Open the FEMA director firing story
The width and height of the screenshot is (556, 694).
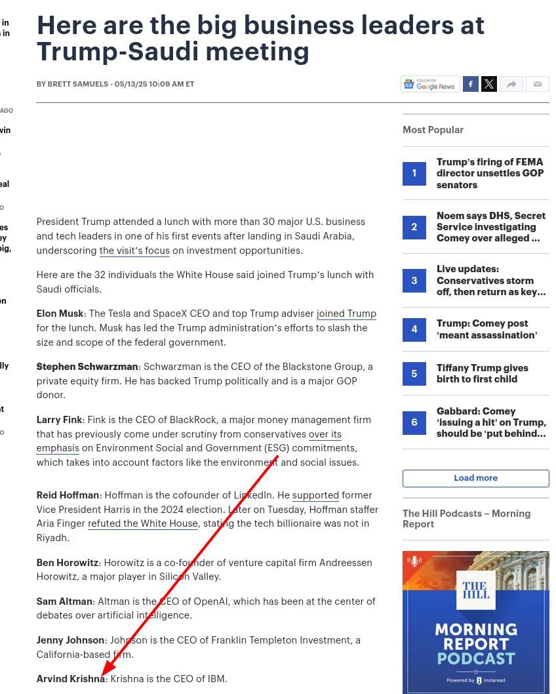tap(490, 173)
